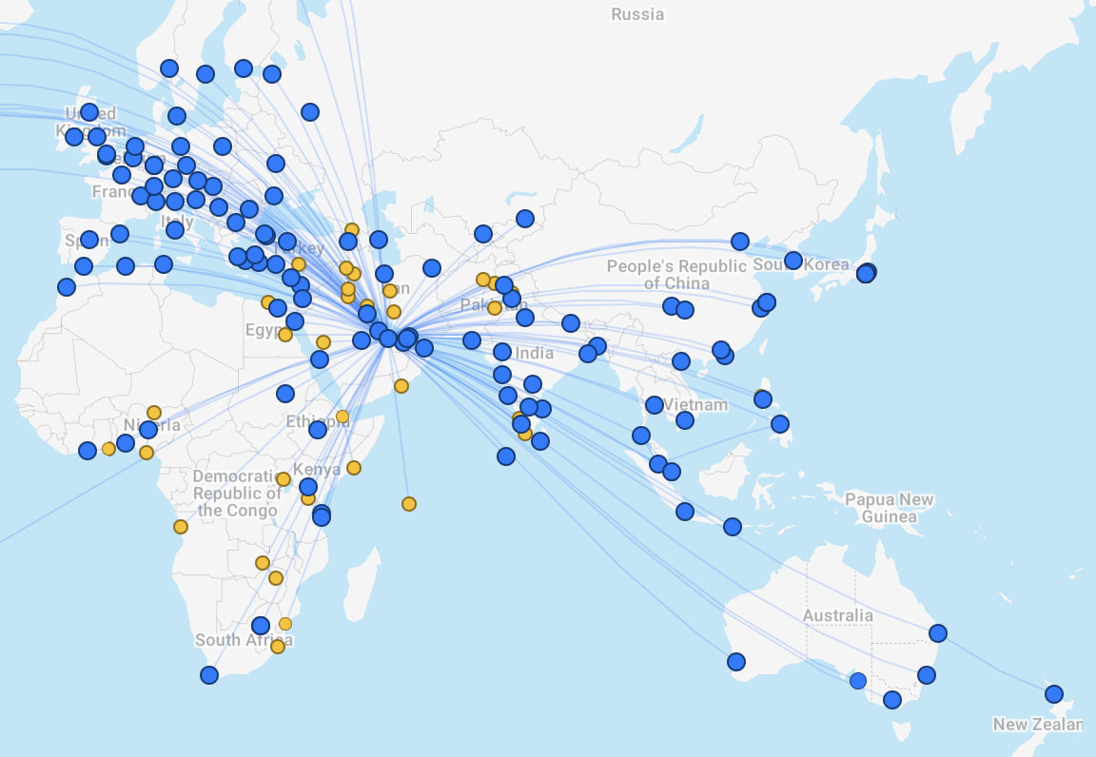The height and width of the screenshot is (757, 1096).
Task: Click the 'Democratic Republic of the Congo' label
Action: [238, 494]
